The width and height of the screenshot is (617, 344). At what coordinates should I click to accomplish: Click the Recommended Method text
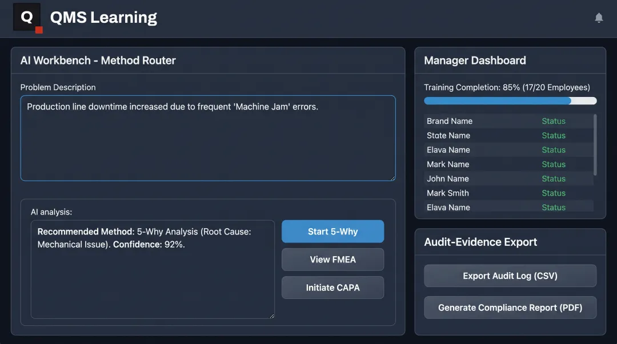(86, 232)
